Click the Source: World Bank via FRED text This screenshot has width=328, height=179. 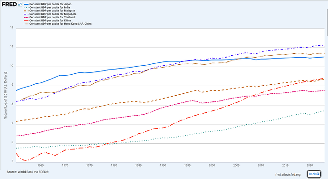coord(28,172)
